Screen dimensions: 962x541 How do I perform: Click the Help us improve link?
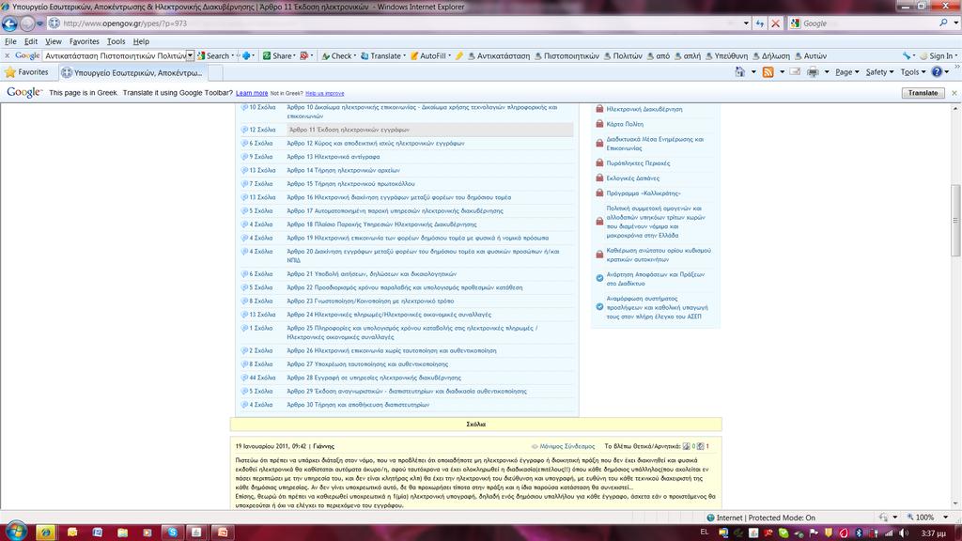[x=324, y=93]
